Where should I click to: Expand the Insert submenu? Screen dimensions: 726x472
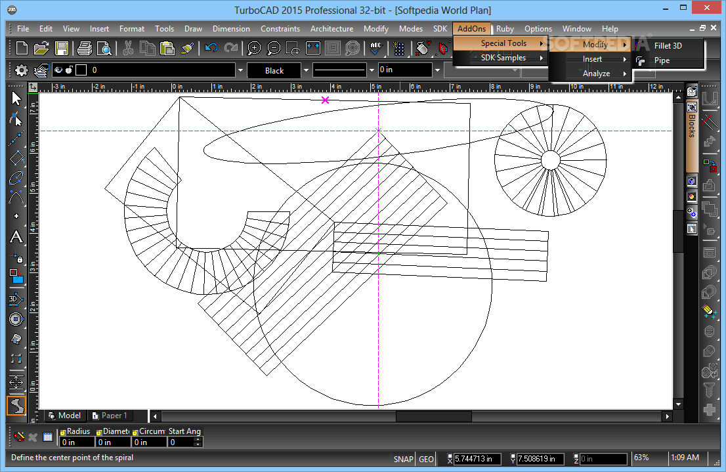pyautogui.click(x=590, y=59)
